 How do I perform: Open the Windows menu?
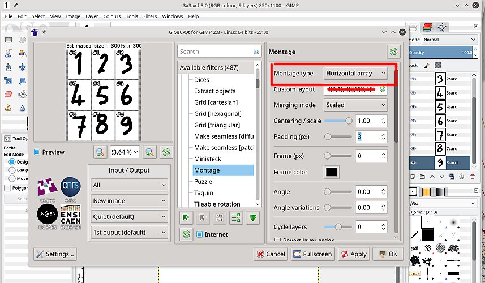(172, 16)
